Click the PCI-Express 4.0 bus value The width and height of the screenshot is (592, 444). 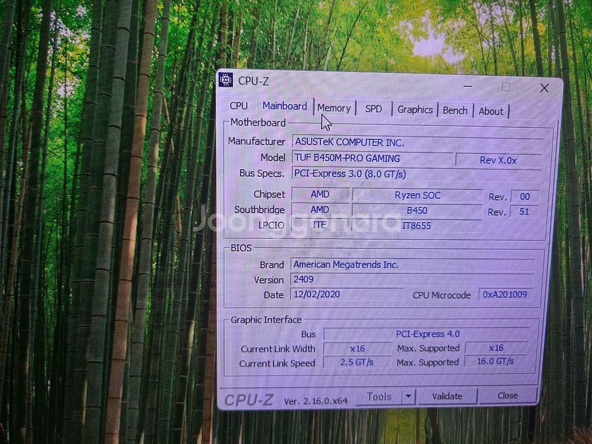coord(427,334)
